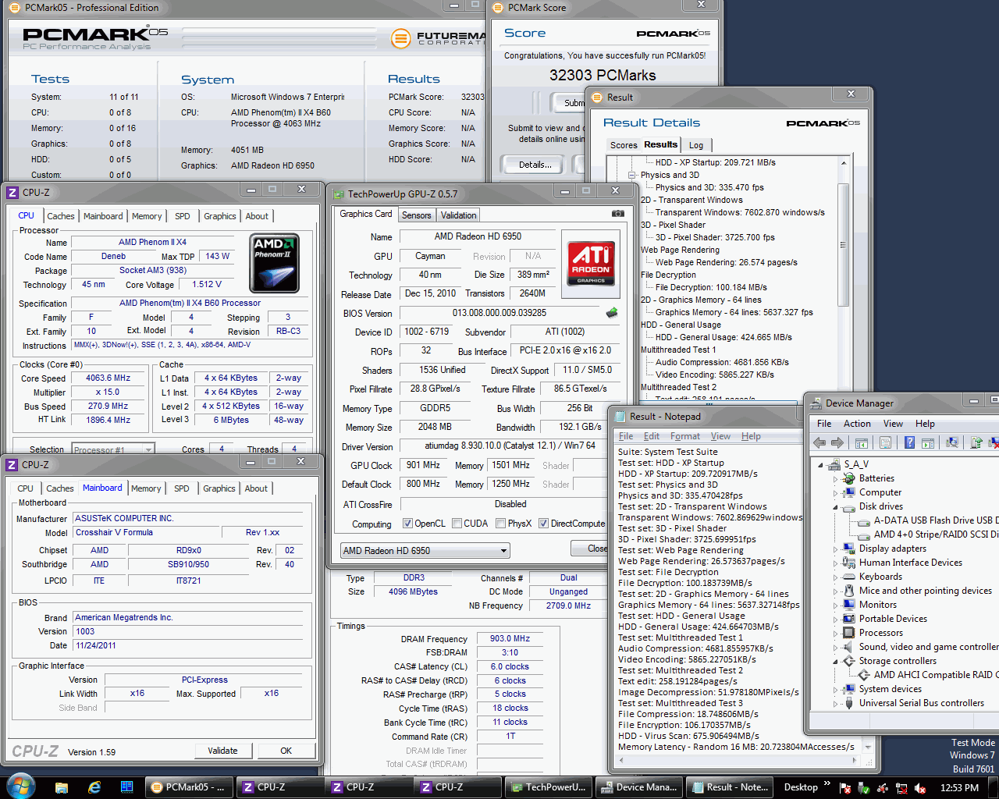Click the TechPowerUp GPU-Z taskbar button
The width and height of the screenshot is (999, 799).
pos(547,787)
